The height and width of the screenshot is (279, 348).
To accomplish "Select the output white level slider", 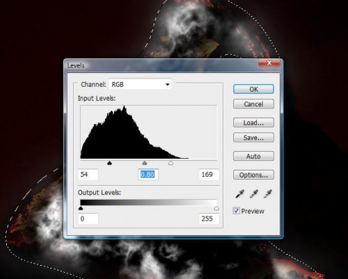I will click(x=216, y=208).
